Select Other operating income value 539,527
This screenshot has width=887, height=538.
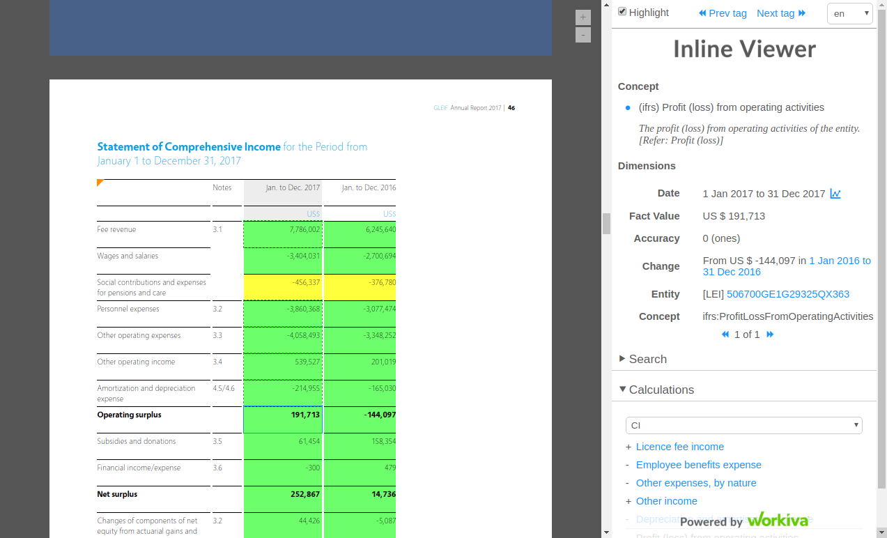(283, 367)
